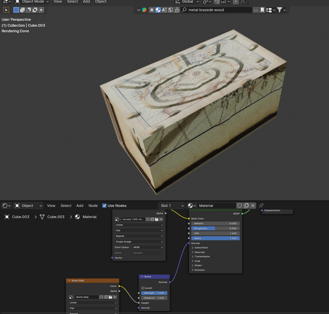Open the Global transform orientation dropdown
329x314 pixels.
pyautogui.click(x=187, y=2)
